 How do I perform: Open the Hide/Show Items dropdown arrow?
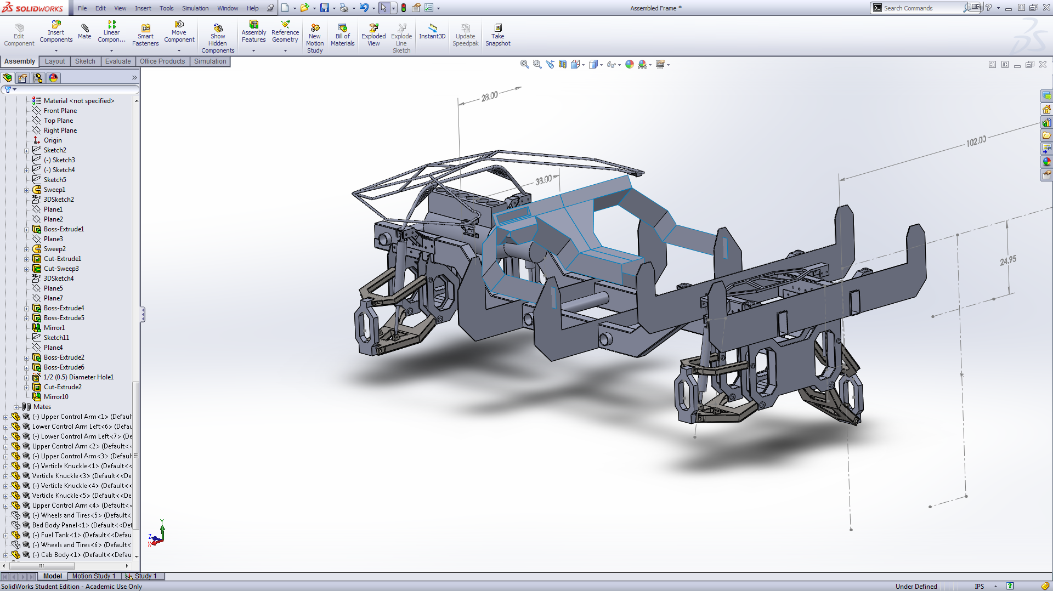[619, 65]
